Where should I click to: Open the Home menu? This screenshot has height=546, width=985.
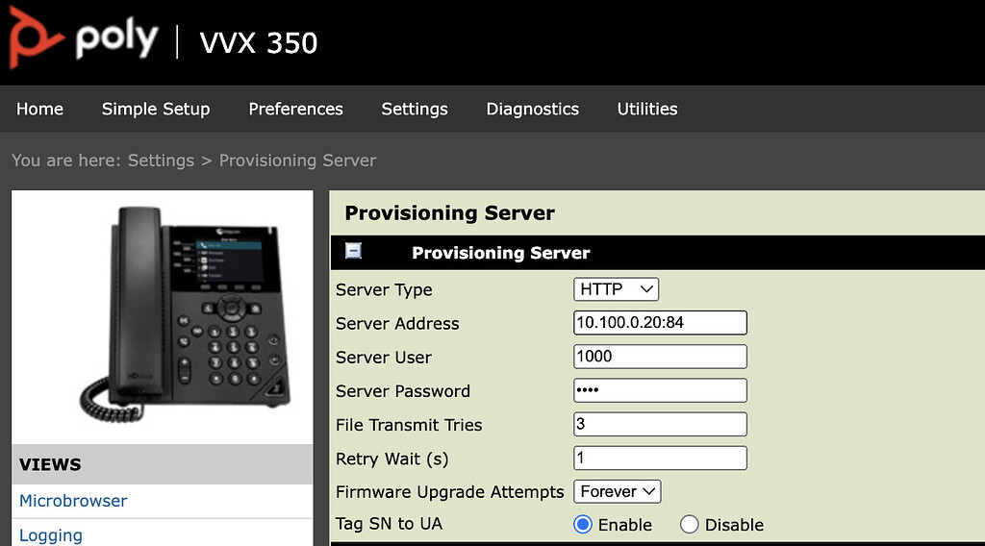point(39,109)
